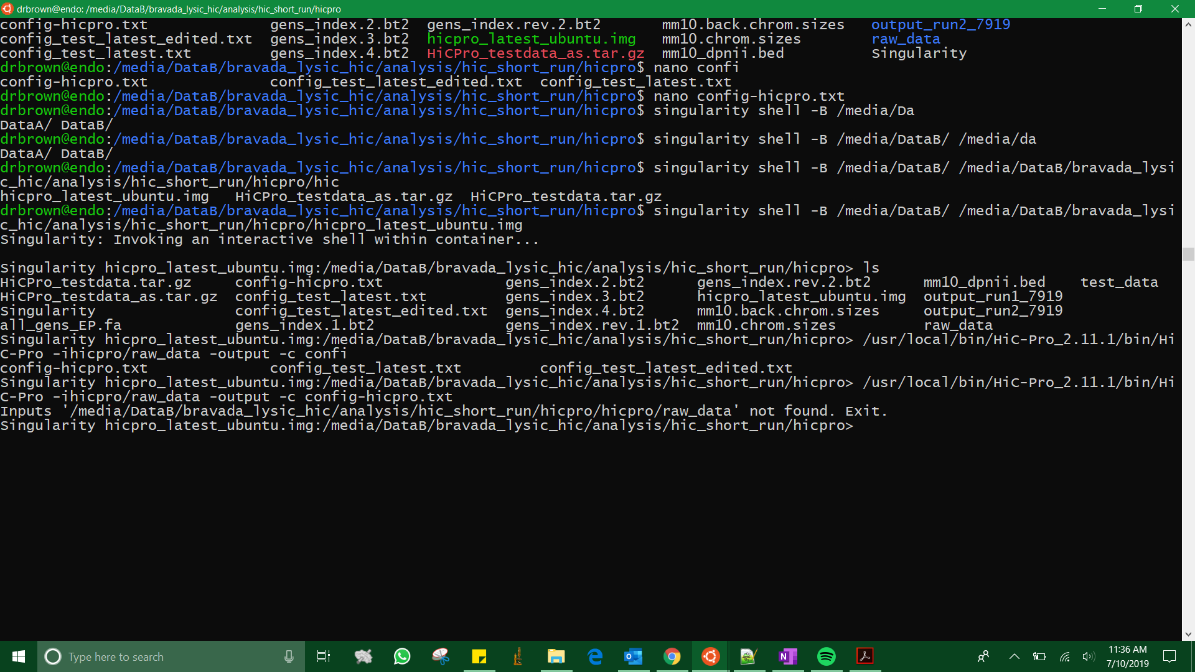
Task: Check battery status from the system tray
Action: pyautogui.click(x=1040, y=656)
